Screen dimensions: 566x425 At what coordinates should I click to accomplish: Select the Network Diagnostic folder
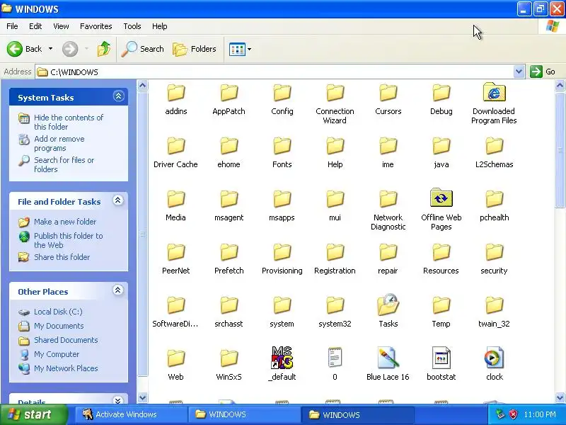(388, 210)
